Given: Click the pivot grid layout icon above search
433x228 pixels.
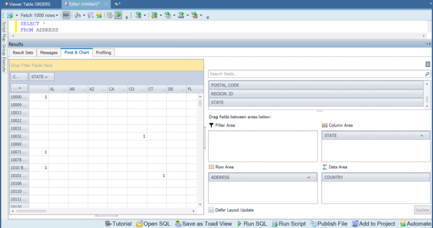Looking at the screenshot, I should [427, 65].
